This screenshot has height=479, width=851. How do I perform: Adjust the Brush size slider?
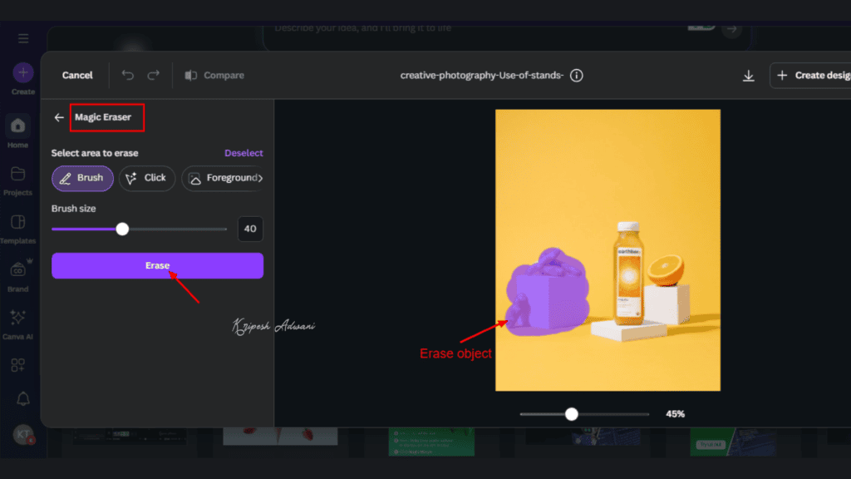pos(121,228)
